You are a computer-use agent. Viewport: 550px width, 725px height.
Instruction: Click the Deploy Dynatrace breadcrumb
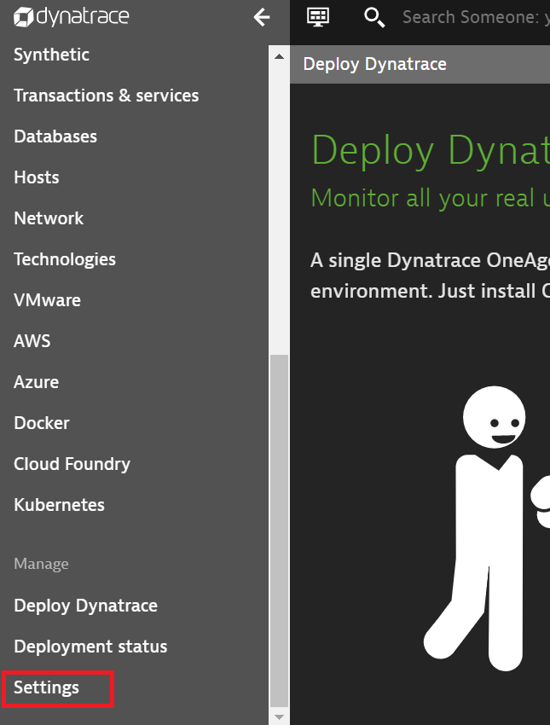375,64
